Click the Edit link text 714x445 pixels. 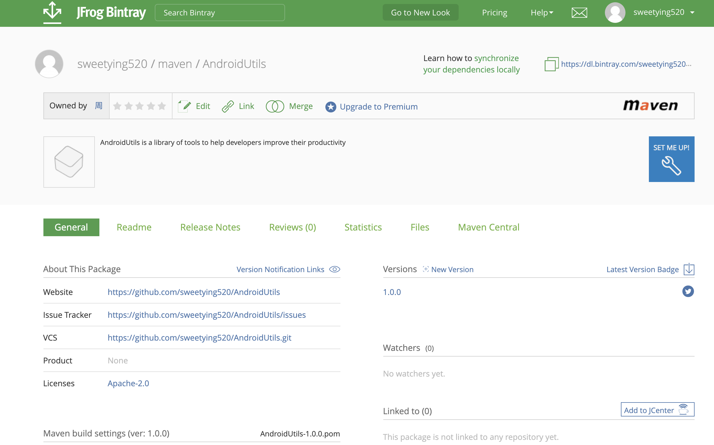203,106
